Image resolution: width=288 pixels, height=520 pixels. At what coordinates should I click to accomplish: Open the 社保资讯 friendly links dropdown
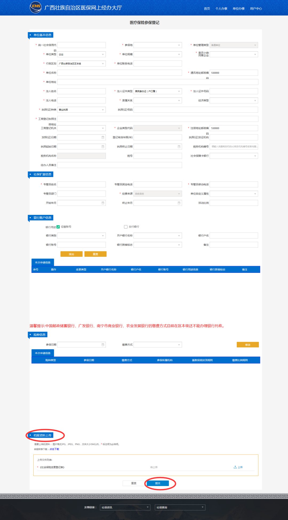pyautogui.click(x=125, y=507)
